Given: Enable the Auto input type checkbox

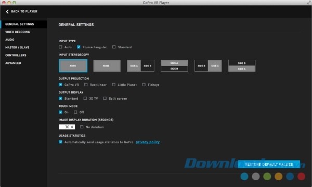Looking at the screenshot, I should coord(60,47).
